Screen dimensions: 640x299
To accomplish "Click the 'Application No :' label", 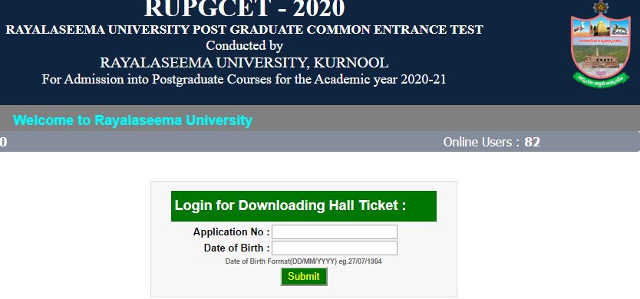I will coord(232,232).
